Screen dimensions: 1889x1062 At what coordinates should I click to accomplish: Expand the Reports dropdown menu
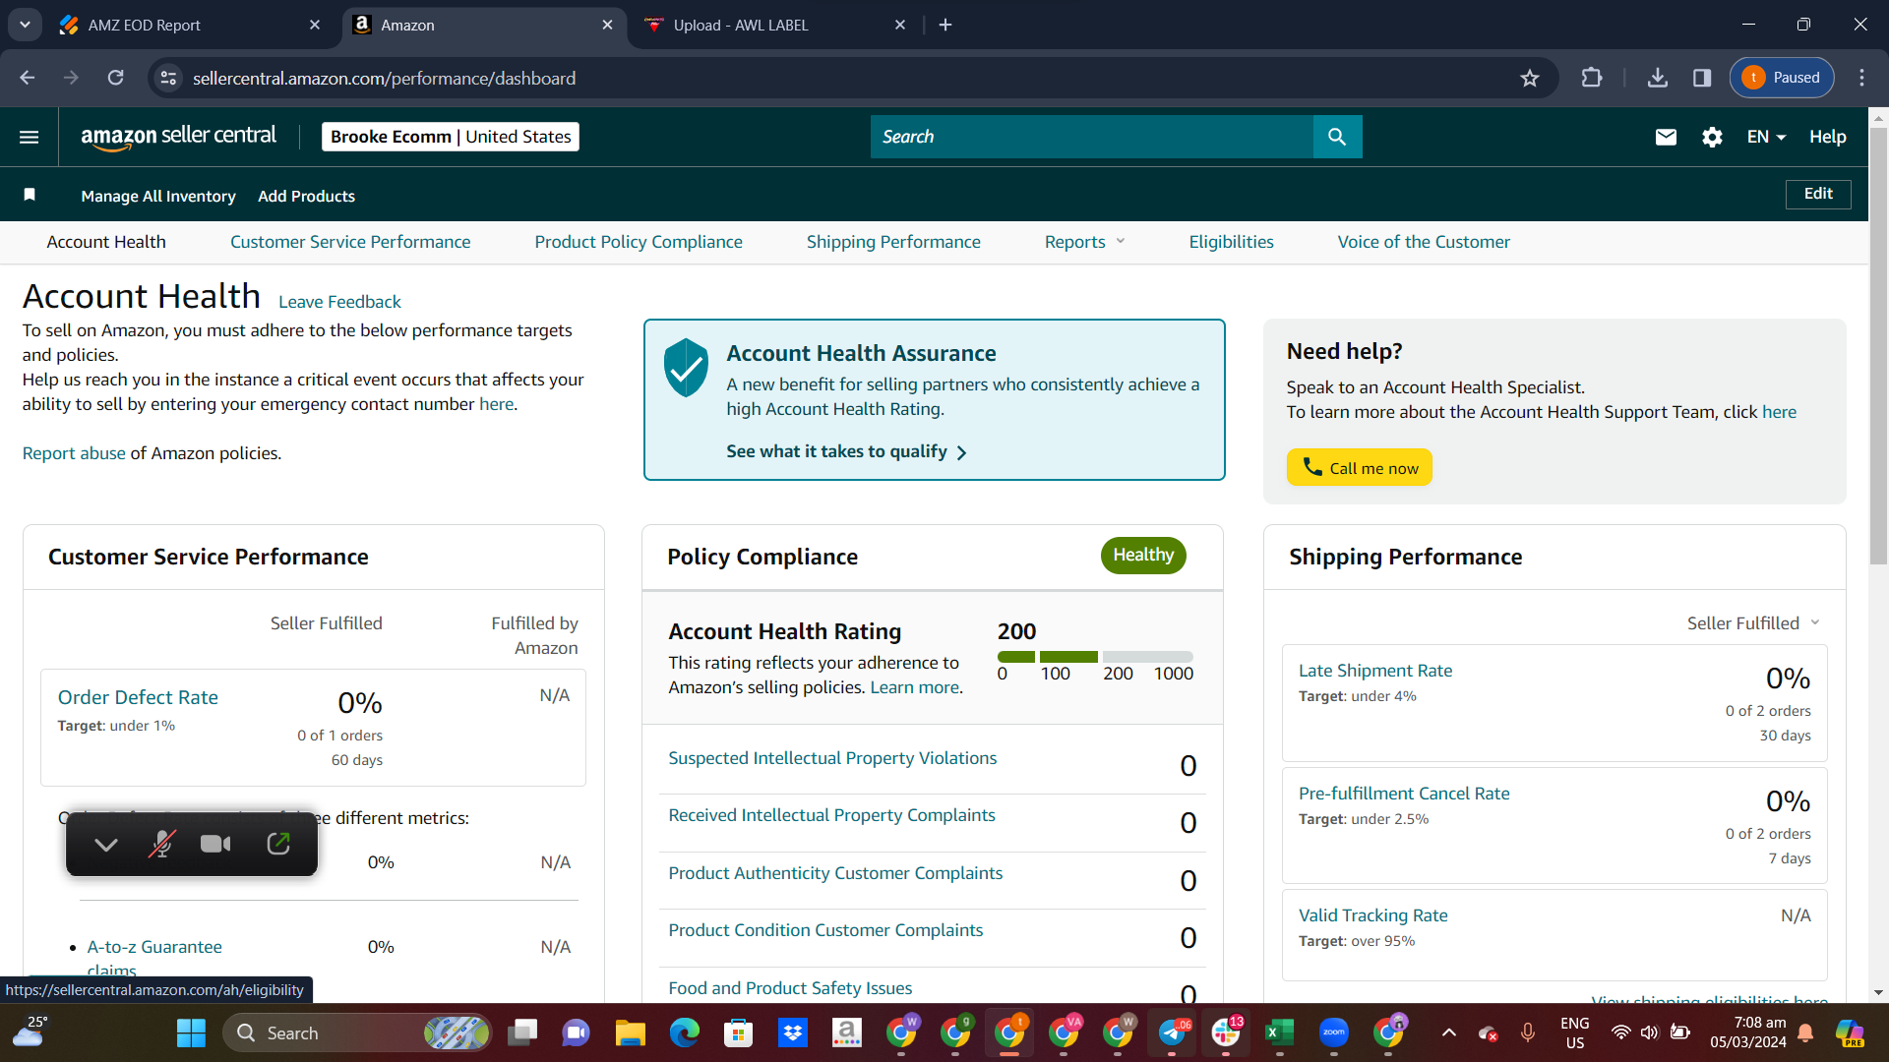coord(1084,242)
